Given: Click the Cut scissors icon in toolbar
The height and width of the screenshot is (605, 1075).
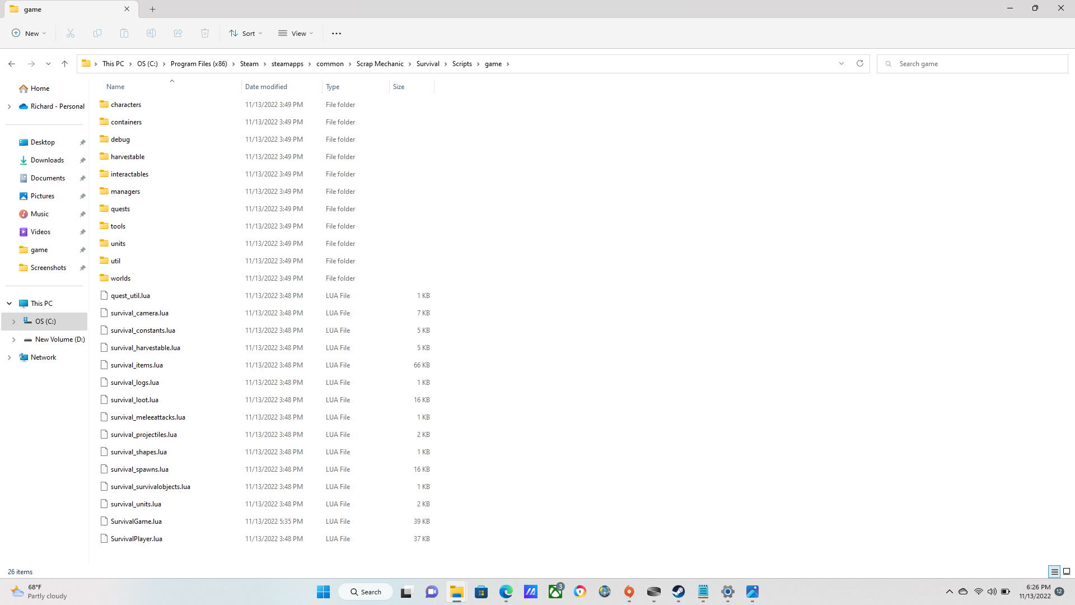Looking at the screenshot, I should [x=71, y=34].
